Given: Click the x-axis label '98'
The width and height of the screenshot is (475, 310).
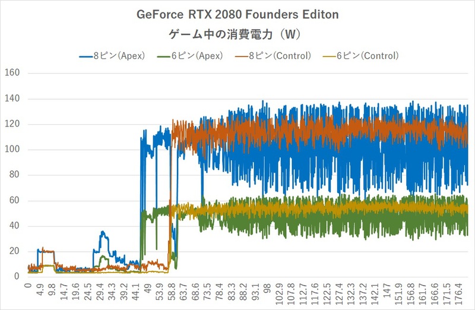Looking at the screenshot, I should point(267,288).
